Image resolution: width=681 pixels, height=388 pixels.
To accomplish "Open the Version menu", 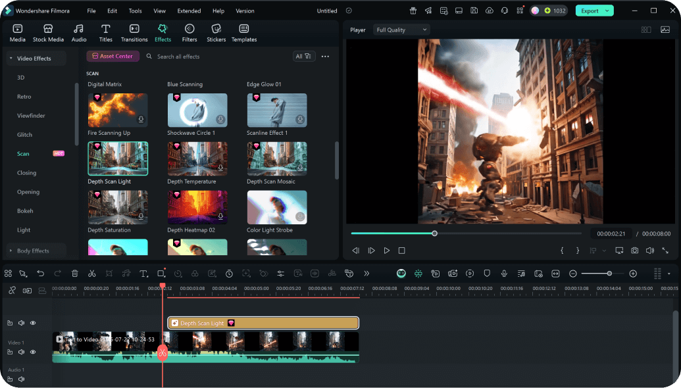I will pyautogui.click(x=245, y=11).
